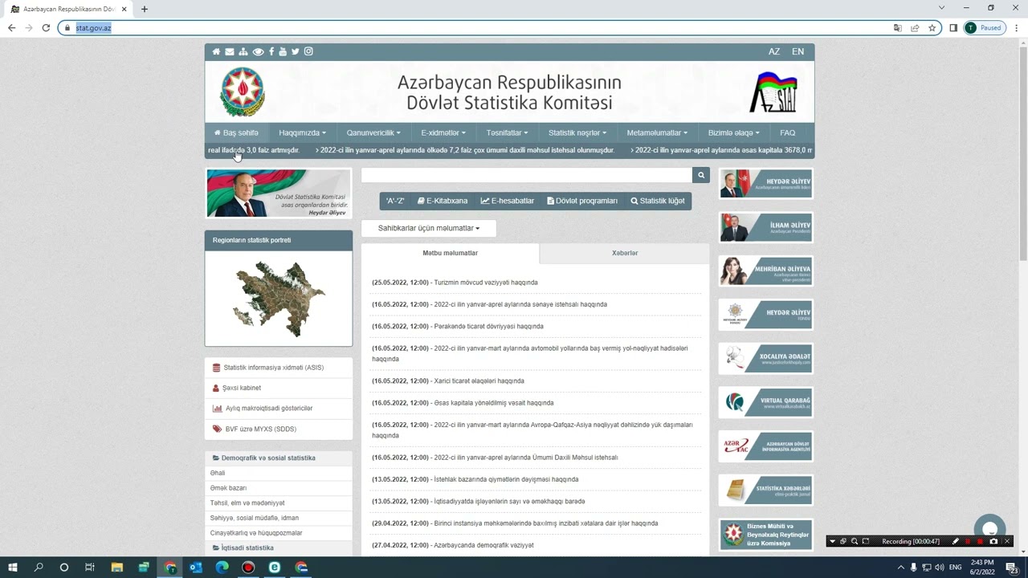This screenshot has width=1028, height=578.
Task: Expand İqtisadi statistika folder
Action: pos(279,548)
